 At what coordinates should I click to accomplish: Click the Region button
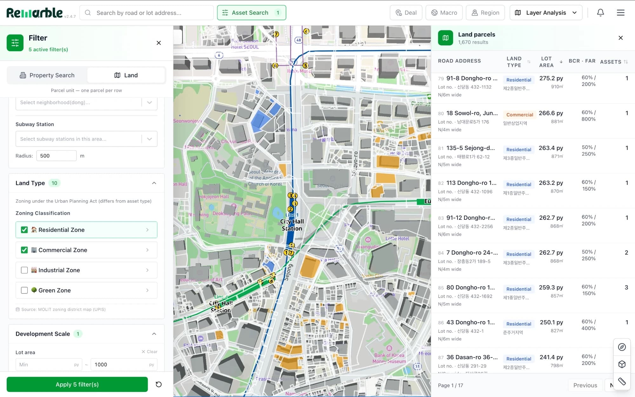click(485, 13)
